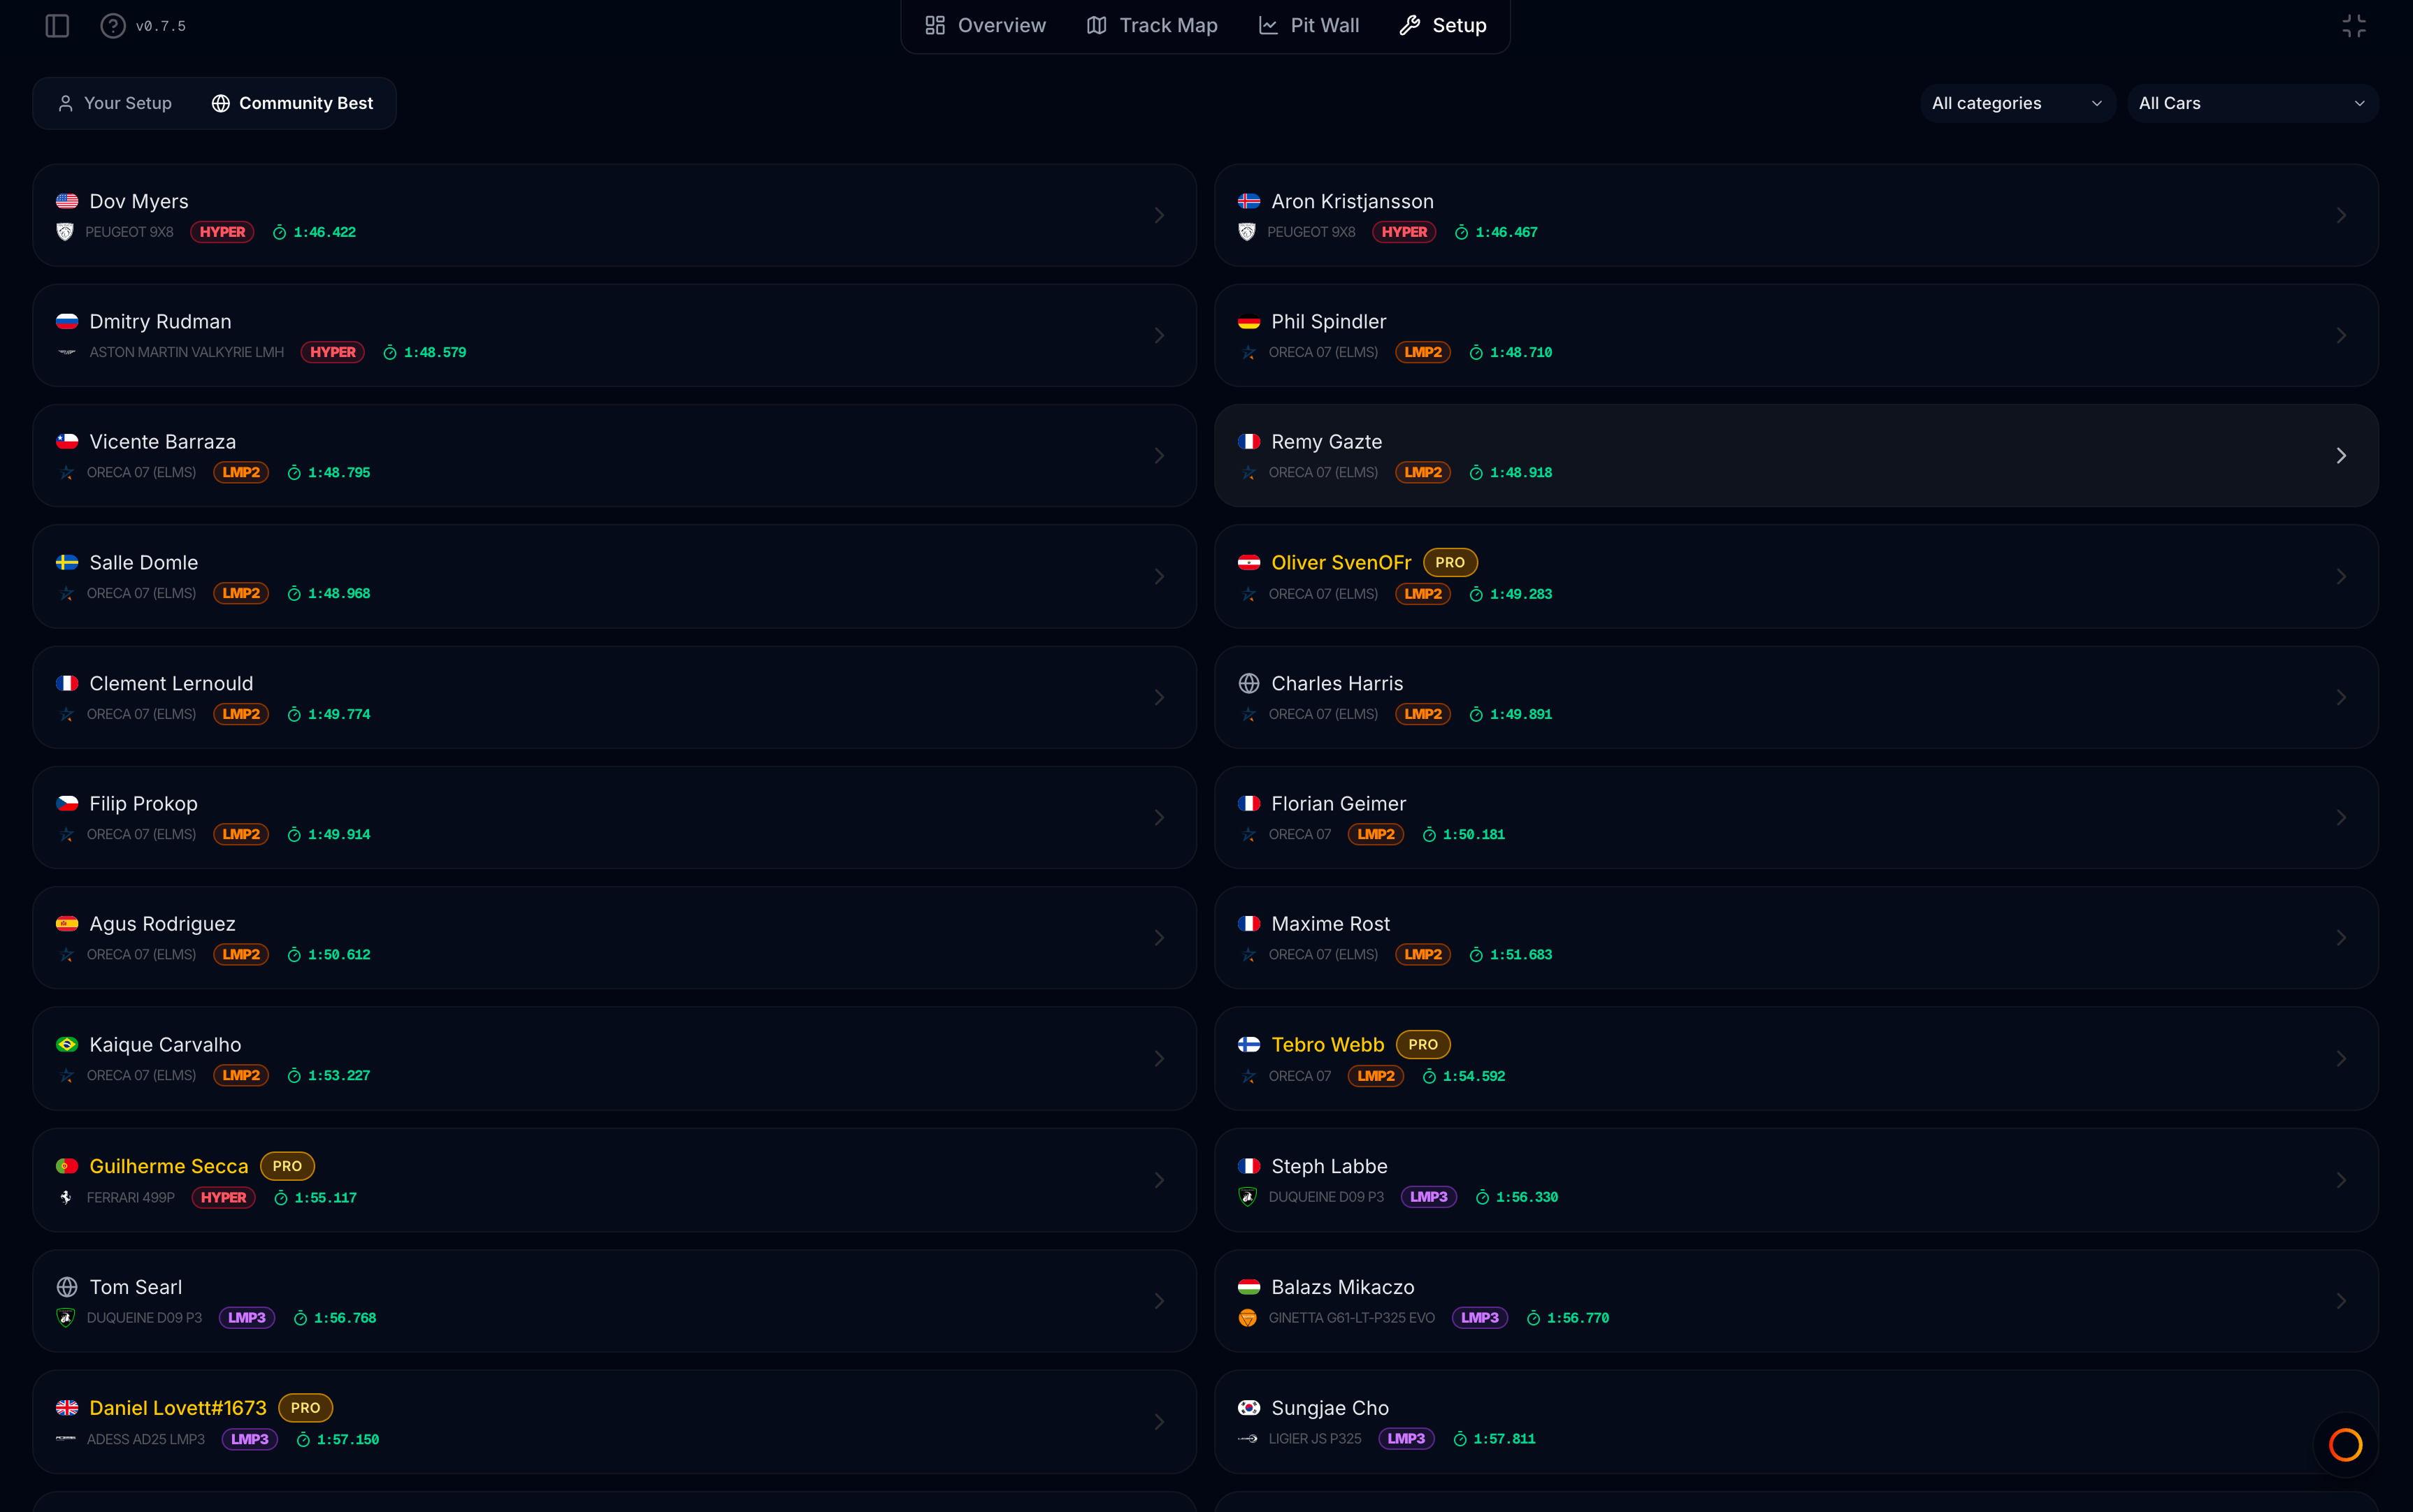Click Iceland flag beside Aron Kristjansson
Screen dimensions: 2413x1512
(x=1248, y=201)
